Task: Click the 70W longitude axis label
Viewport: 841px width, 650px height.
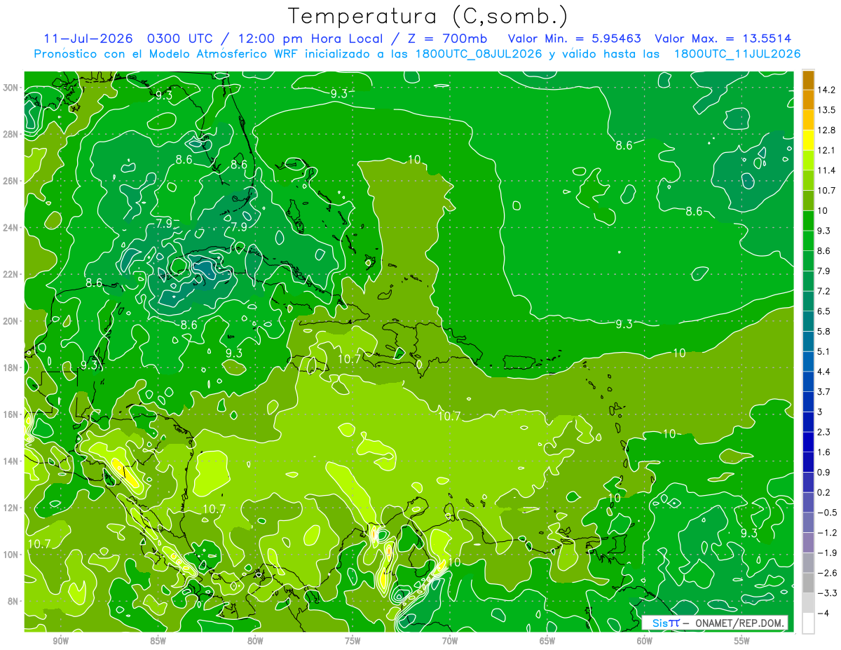Action: 450,641
